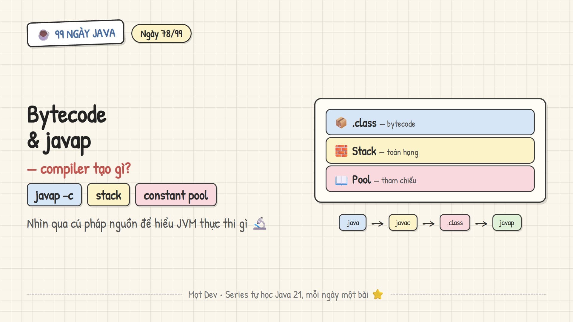The image size is (573, 322).
Task: Click the cardboard box icon beside .class
Action: 341,123
